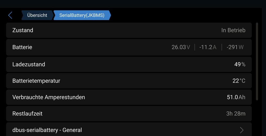Image resolution: width=266 pixels, height=136 pixels.
Task: Select the Batterietemperatur row label
Action: coord(36,81)
